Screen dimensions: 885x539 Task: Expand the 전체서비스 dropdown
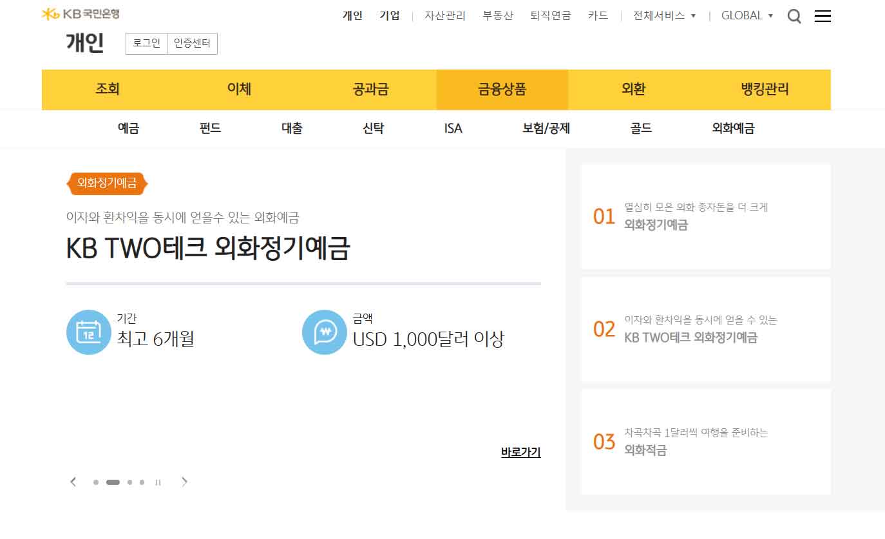[x=664, y=15]
